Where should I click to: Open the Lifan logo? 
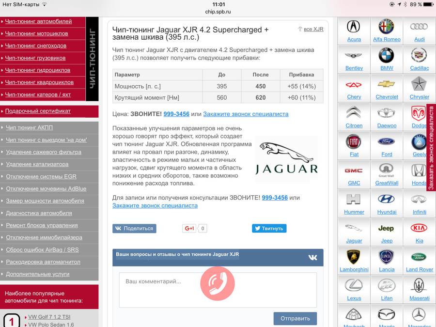coord(386,285)
